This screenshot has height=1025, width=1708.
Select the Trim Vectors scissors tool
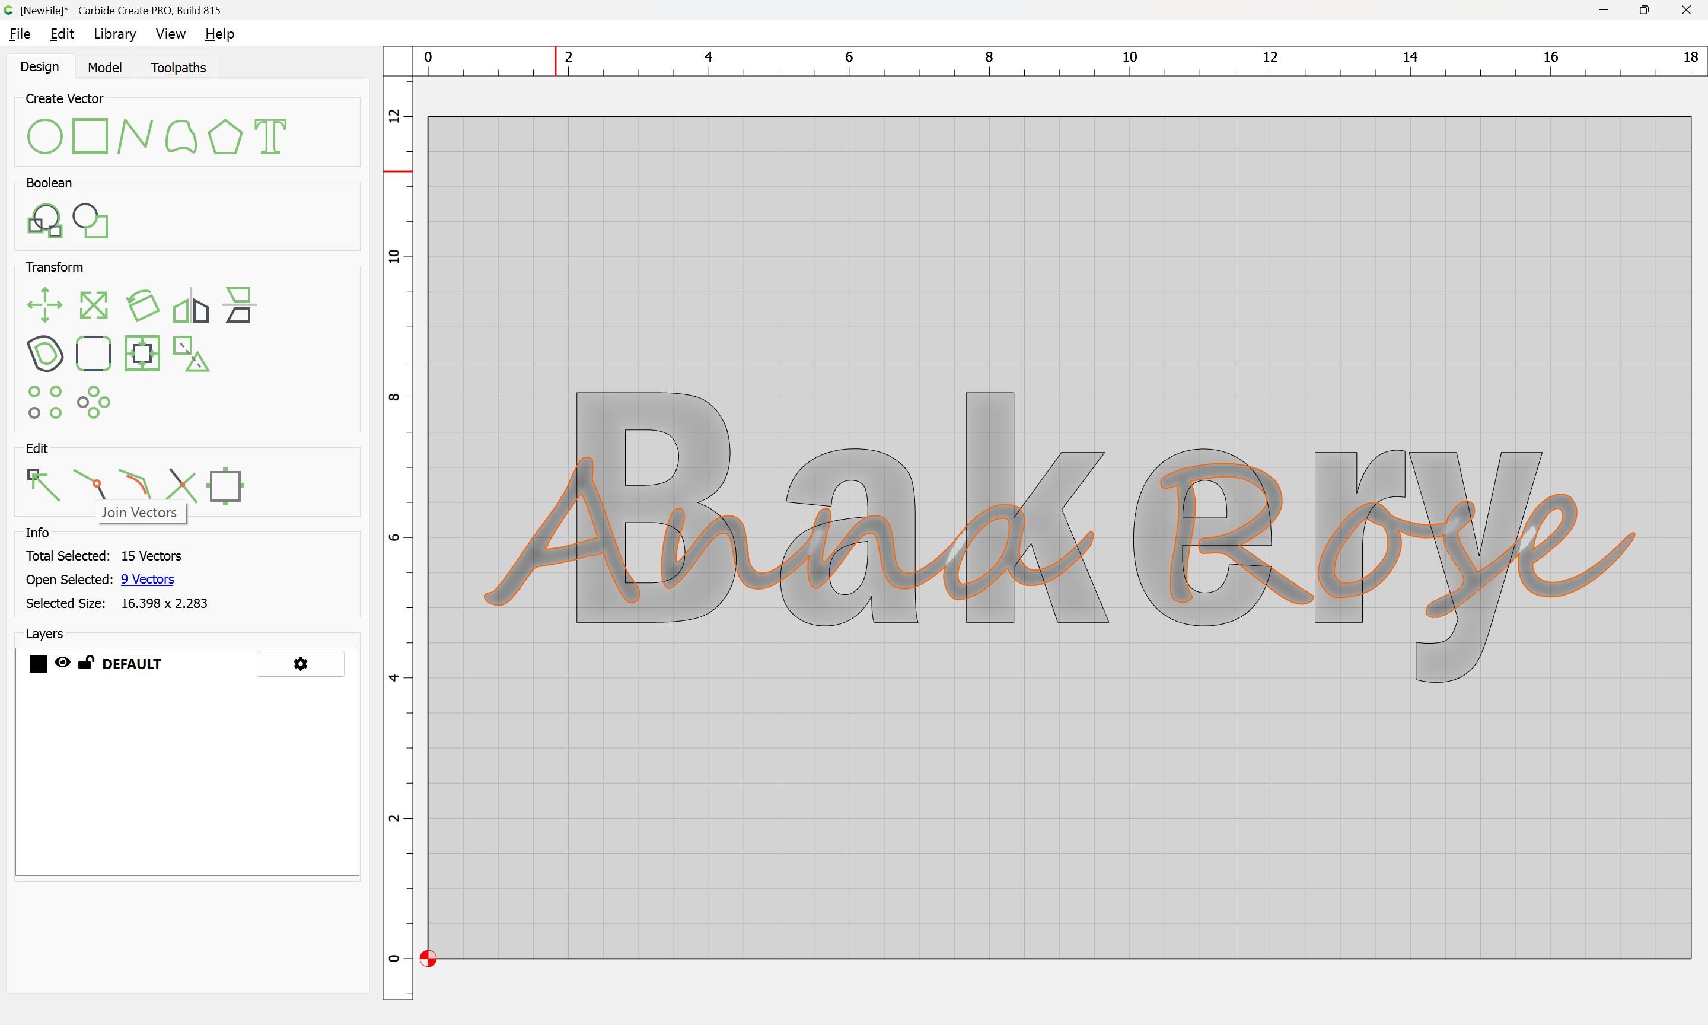[x=181, y=485]
